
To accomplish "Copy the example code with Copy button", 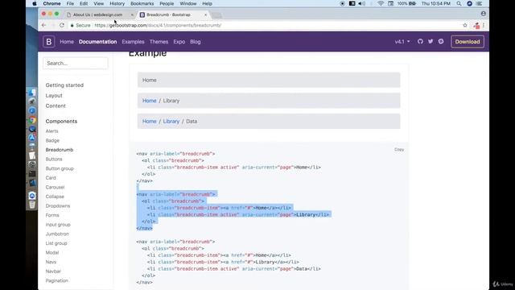I will pyautogui.click(x=399, y=150).
